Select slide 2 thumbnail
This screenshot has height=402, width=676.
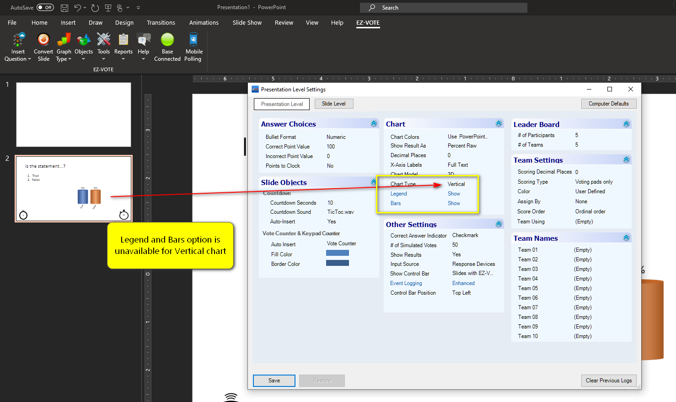(x=74, y=189)
